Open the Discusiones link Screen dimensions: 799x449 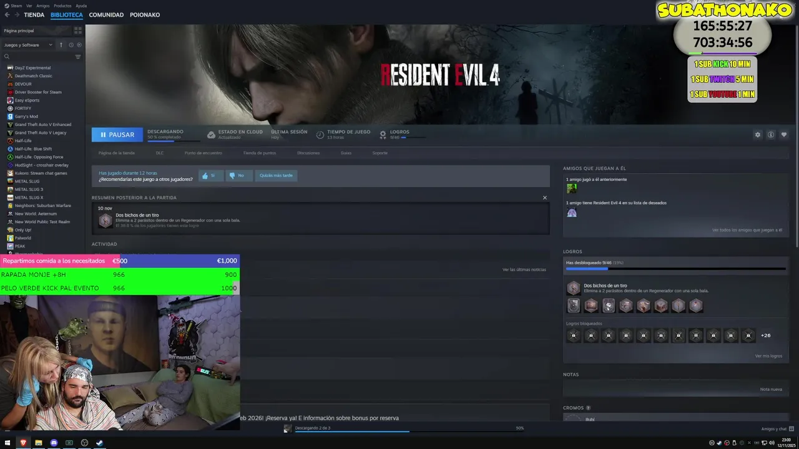coord(308,153)
